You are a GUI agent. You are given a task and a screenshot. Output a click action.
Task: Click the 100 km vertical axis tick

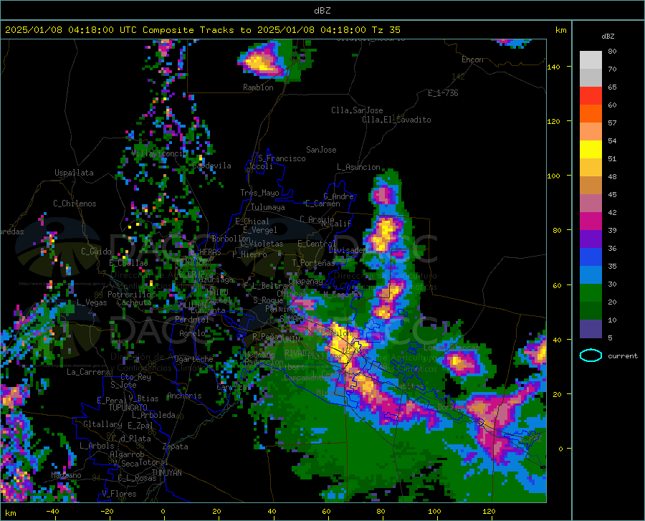(x=554, y=176)
